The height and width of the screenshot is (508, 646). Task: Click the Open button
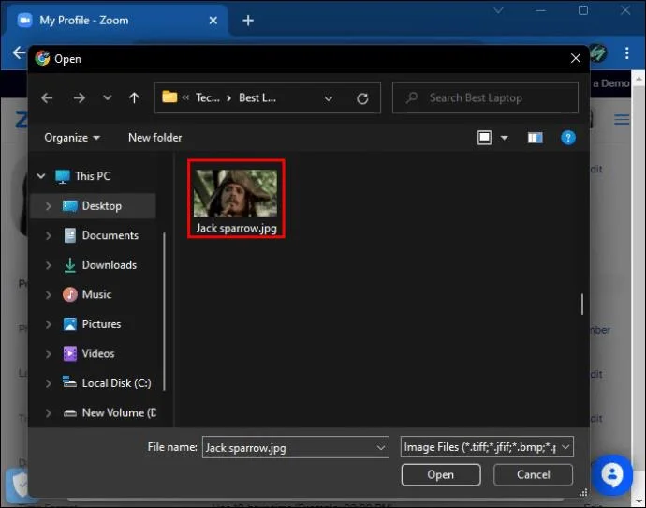pos(440,474)
